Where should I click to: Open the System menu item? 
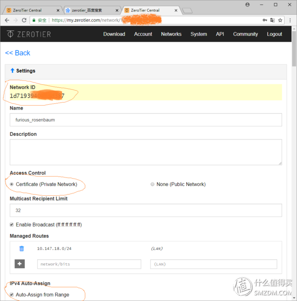198,34
